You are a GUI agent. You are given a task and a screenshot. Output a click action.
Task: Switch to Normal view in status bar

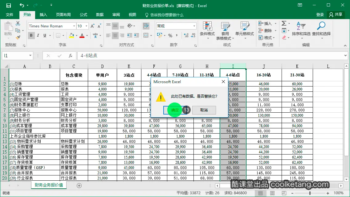[x=260, y=193]
